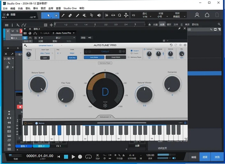
Task: Select the Classic radio option
Action: tap(132, 53)
